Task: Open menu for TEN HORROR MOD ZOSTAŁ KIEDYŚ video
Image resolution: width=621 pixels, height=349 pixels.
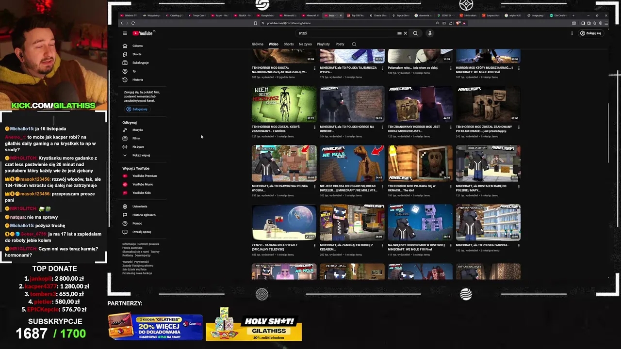Action: (x=315, y=127)
